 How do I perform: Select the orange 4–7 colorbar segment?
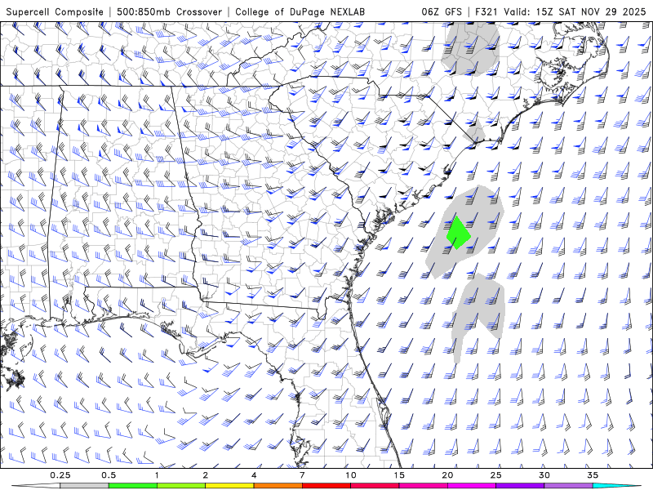click(278, 486)
